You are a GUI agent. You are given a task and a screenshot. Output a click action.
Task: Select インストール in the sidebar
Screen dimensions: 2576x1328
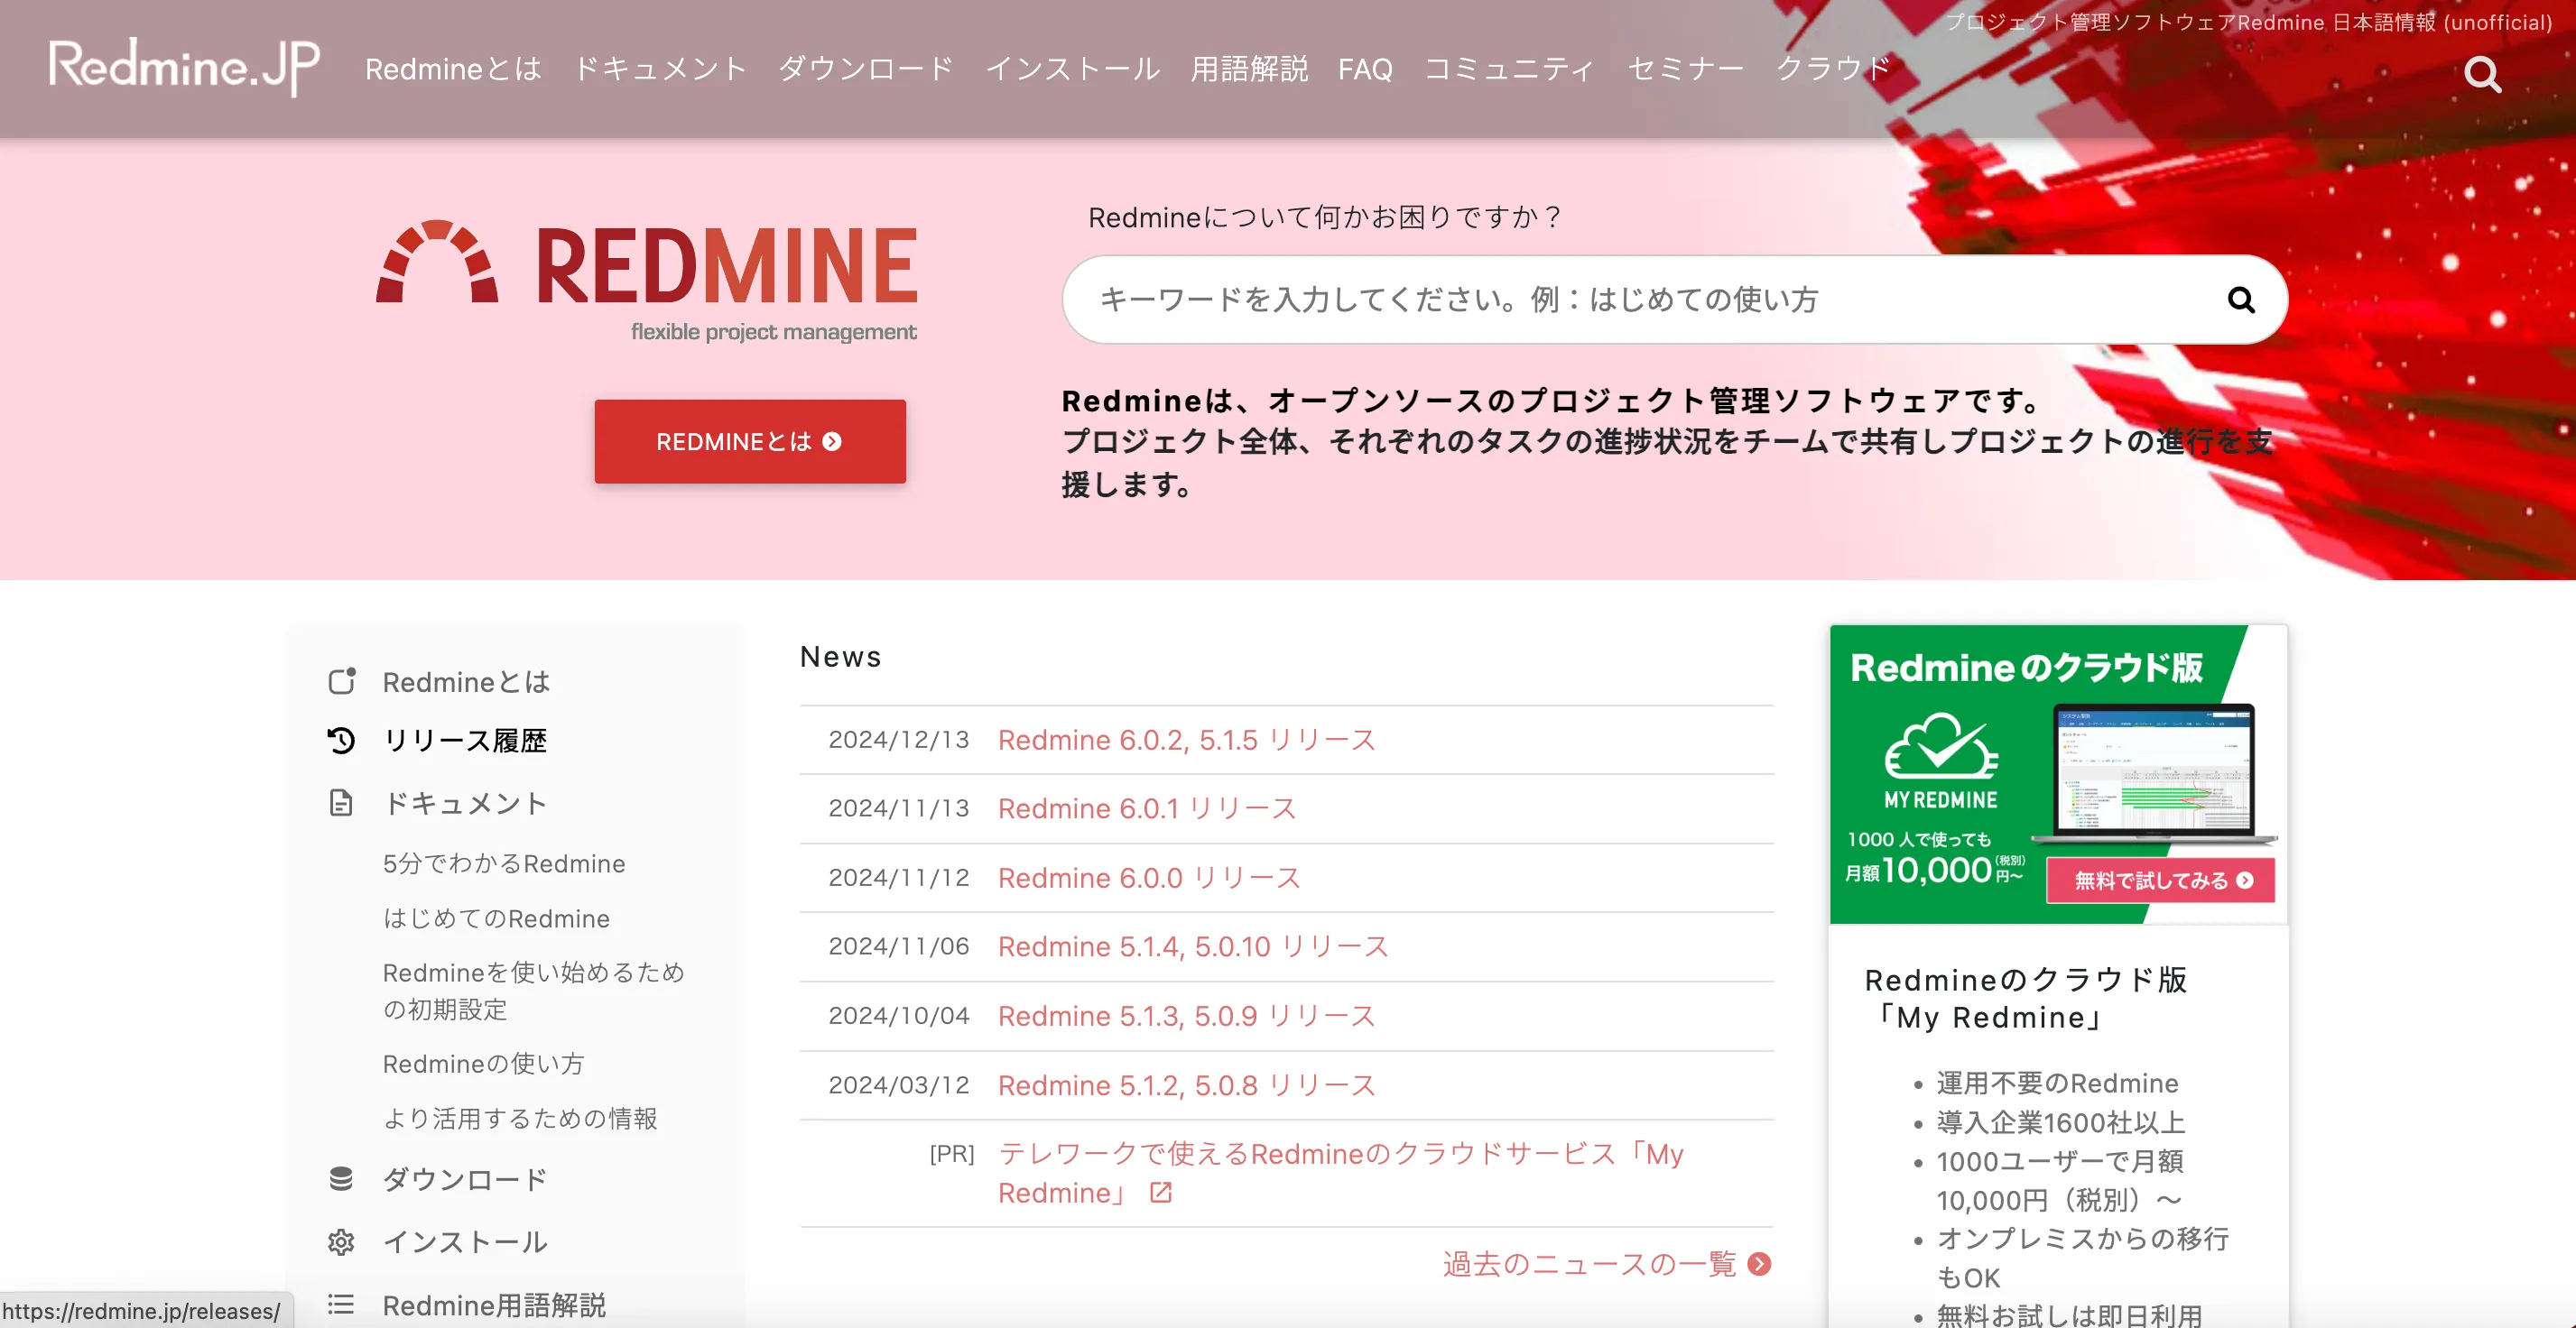465,1242
